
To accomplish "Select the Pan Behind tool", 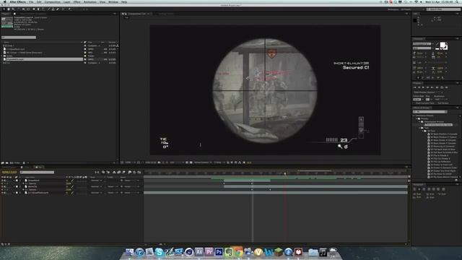I will 28,9.
